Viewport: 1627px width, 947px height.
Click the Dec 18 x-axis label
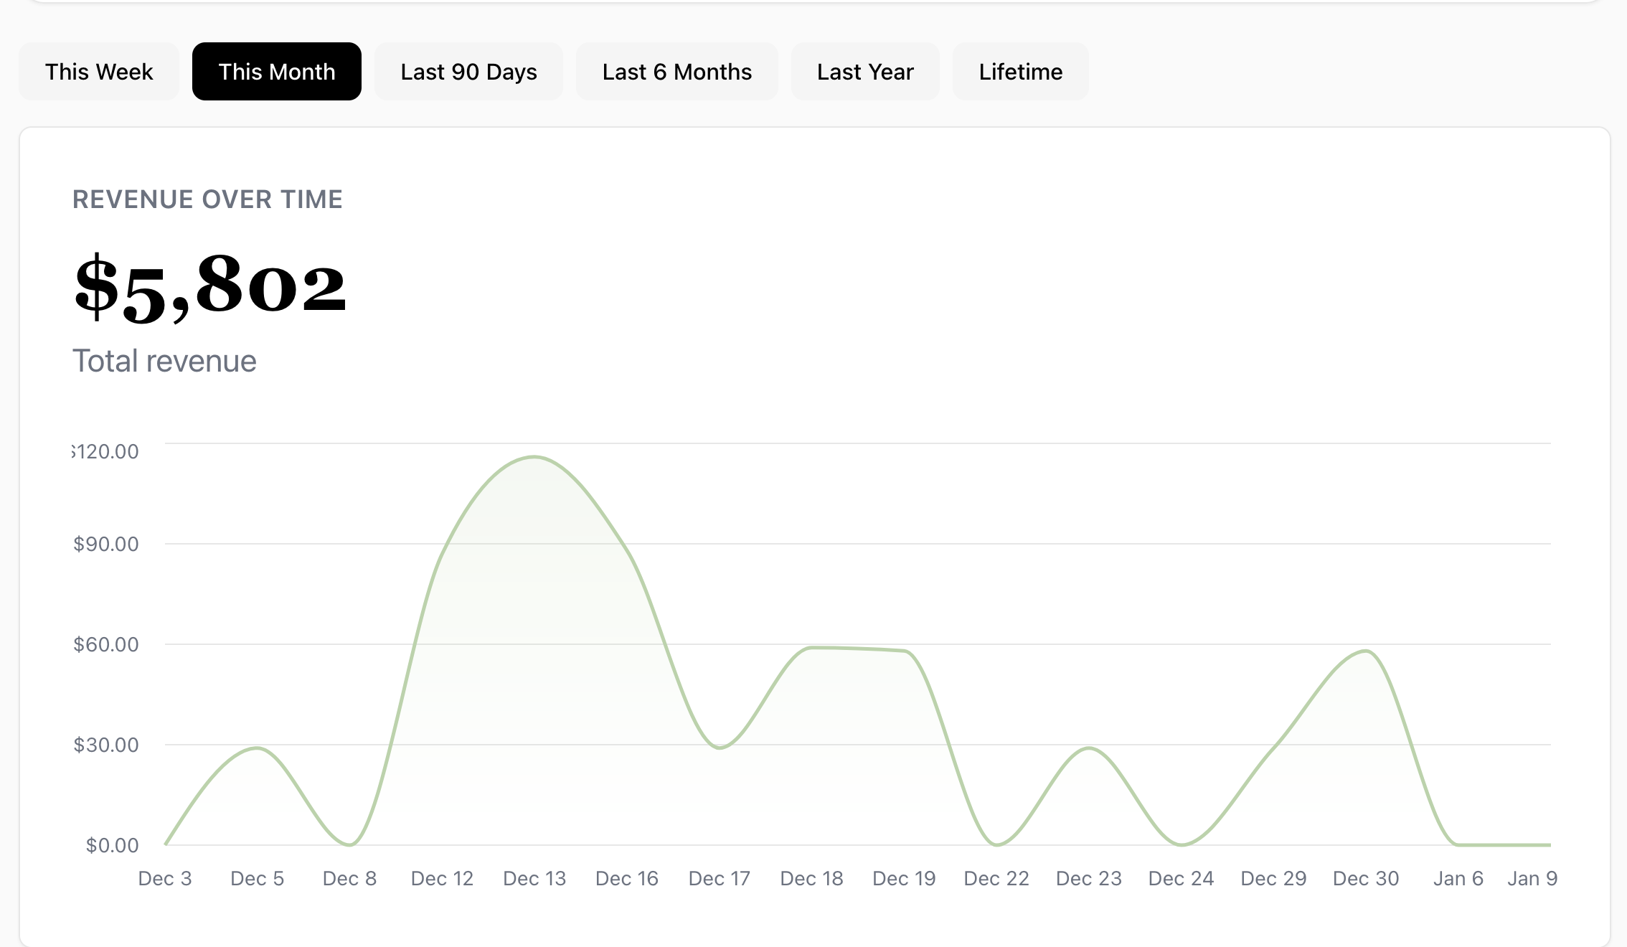coord(811,878)
